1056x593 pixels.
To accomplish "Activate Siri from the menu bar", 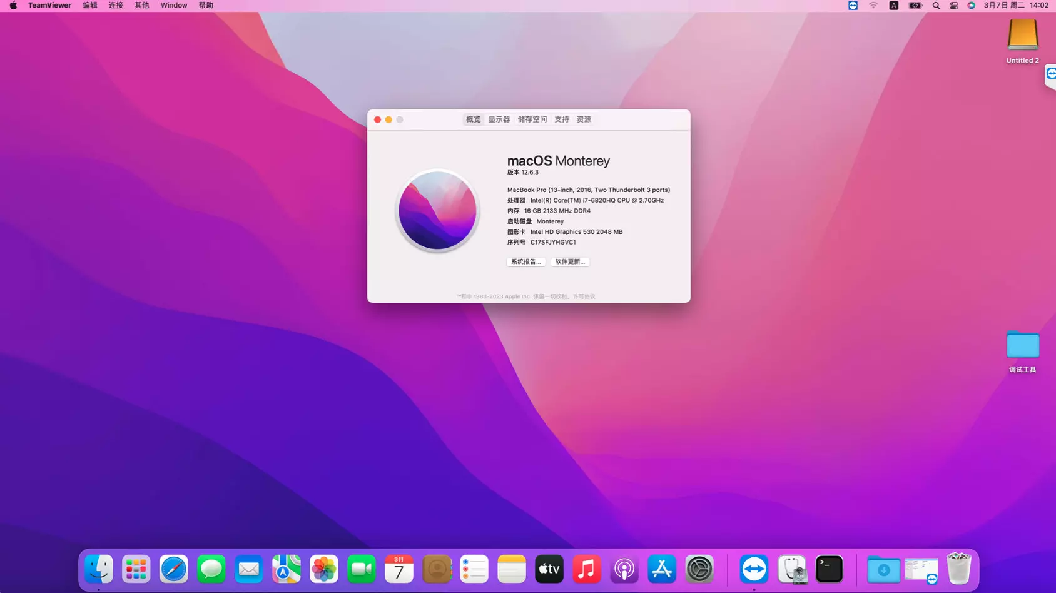I will (x=972, y=5).
